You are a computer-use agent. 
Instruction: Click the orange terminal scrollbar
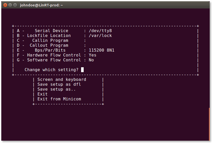pyautogui.click(x=209, y=124)
